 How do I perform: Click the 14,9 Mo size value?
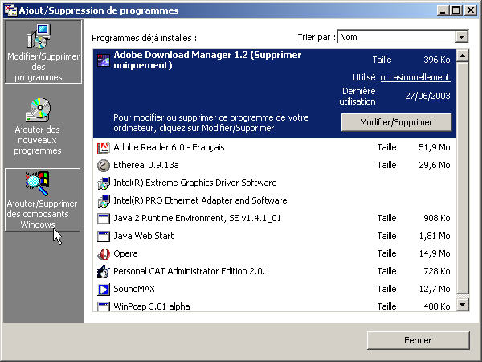435,253
